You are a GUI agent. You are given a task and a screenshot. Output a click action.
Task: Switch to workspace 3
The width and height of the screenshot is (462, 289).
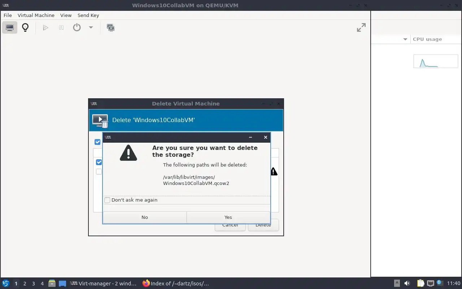[34, 284]
